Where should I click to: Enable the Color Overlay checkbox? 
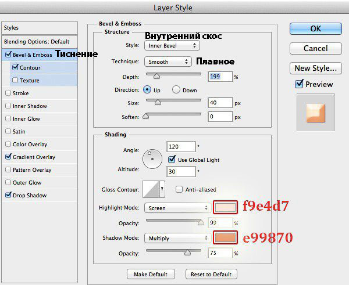8,144
